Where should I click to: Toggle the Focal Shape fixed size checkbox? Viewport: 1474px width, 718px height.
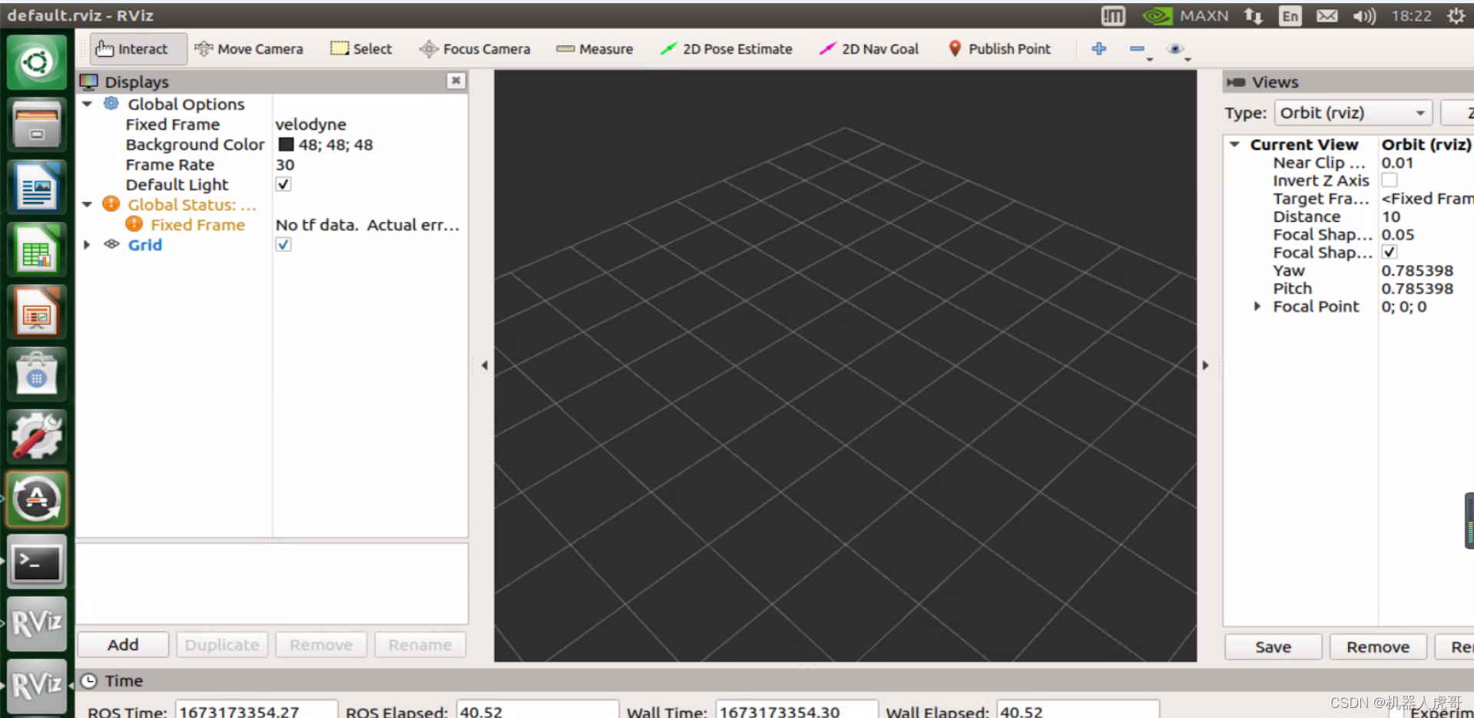click(x=1390, y=252)
